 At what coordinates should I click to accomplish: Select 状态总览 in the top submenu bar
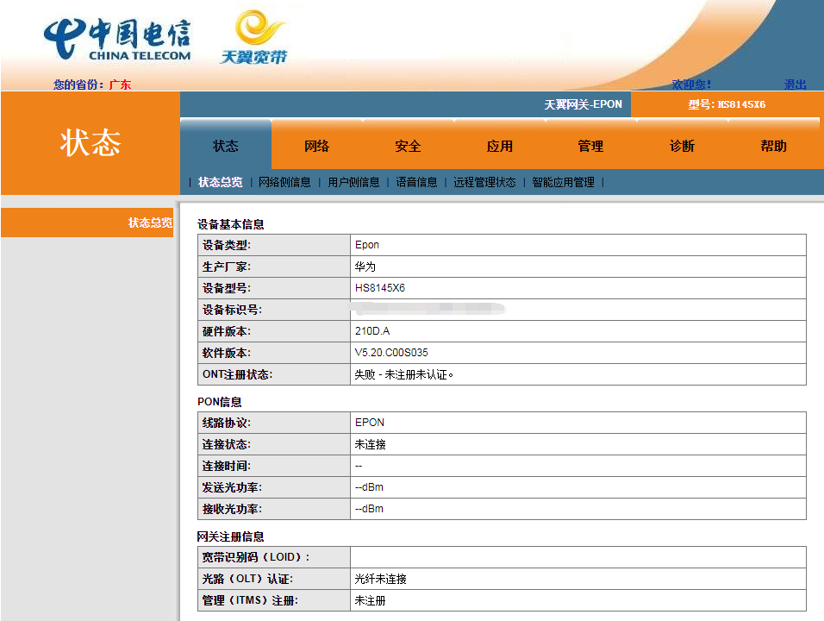point(220,182)
